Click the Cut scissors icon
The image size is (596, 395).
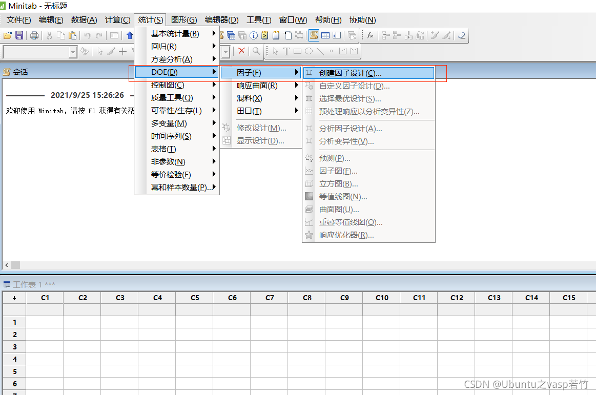49,35
